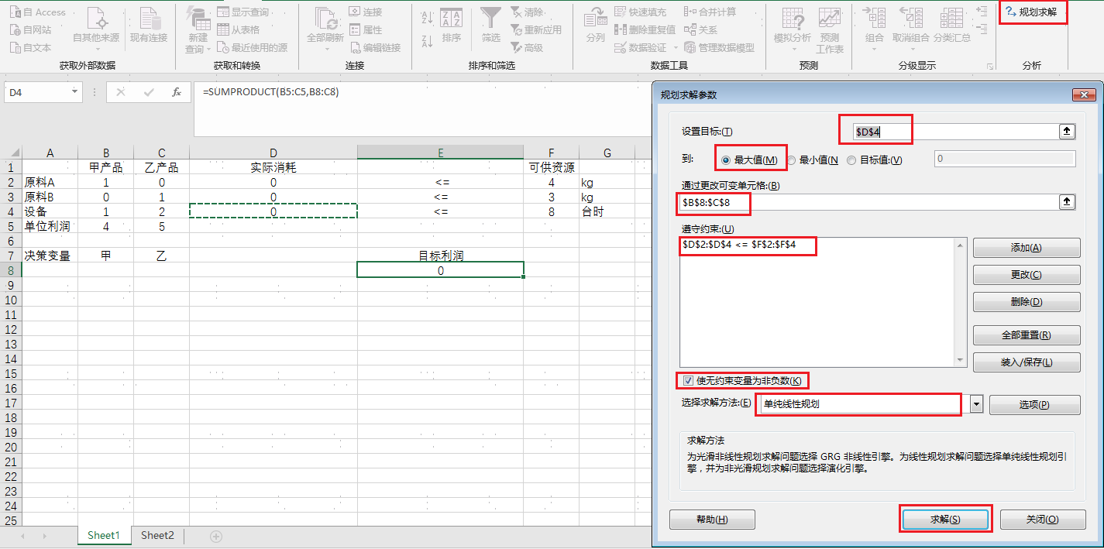Screen dimensions: 1104x549
Task: Click 帮助(H) button in Solver
Action: click(x=712, y=520)
